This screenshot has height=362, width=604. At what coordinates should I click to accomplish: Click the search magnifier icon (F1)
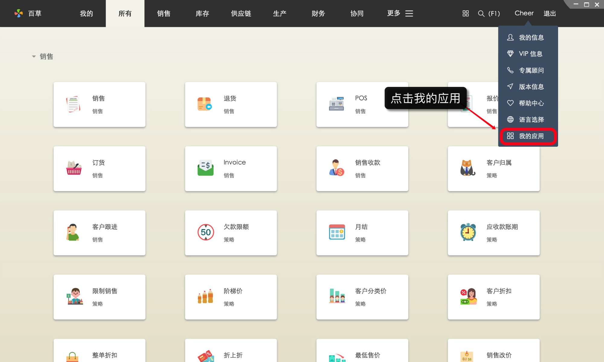pyautogui.click(x=481, y=14)
